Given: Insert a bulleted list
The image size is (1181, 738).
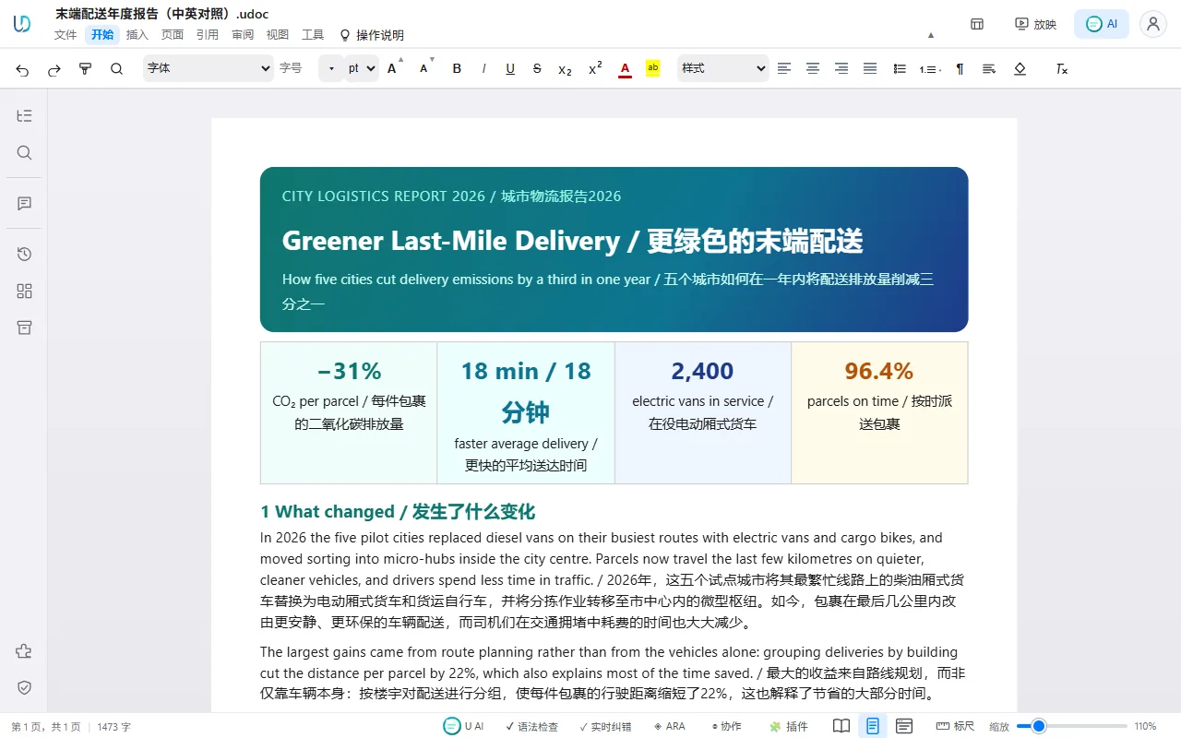Looking at the screenshot, I should pyautogui.click(x=900, y=69).
